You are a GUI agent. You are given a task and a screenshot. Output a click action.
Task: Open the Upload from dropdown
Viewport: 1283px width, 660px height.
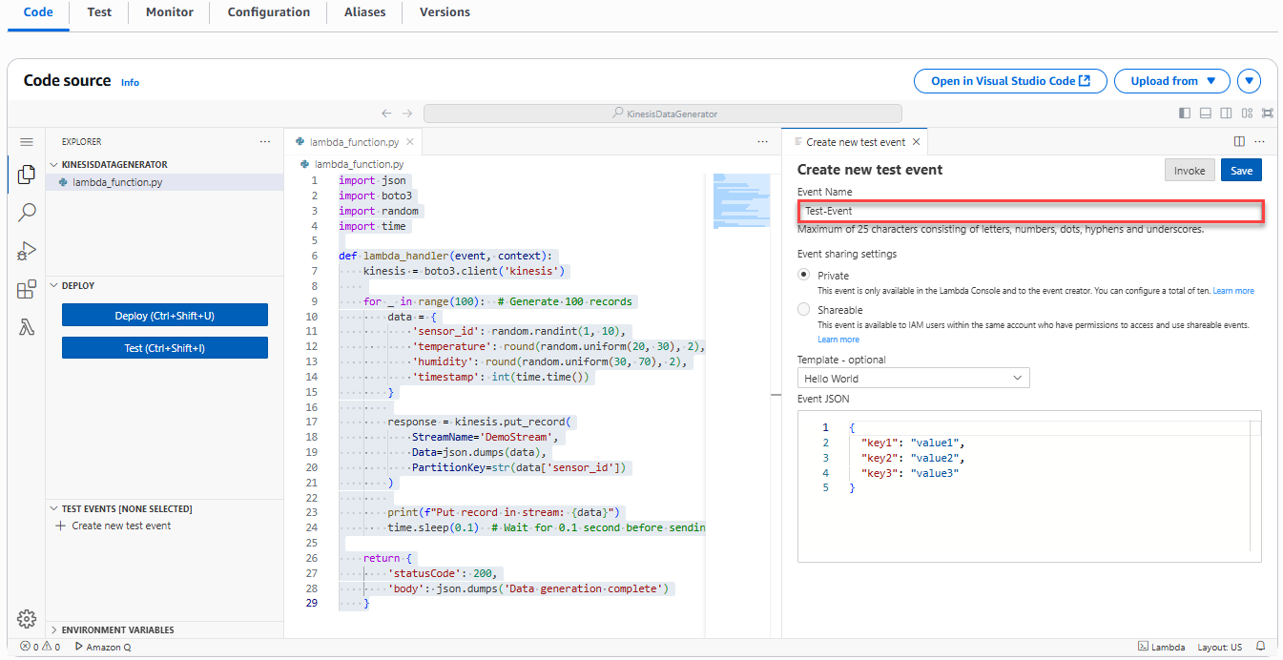(1171, 81)
